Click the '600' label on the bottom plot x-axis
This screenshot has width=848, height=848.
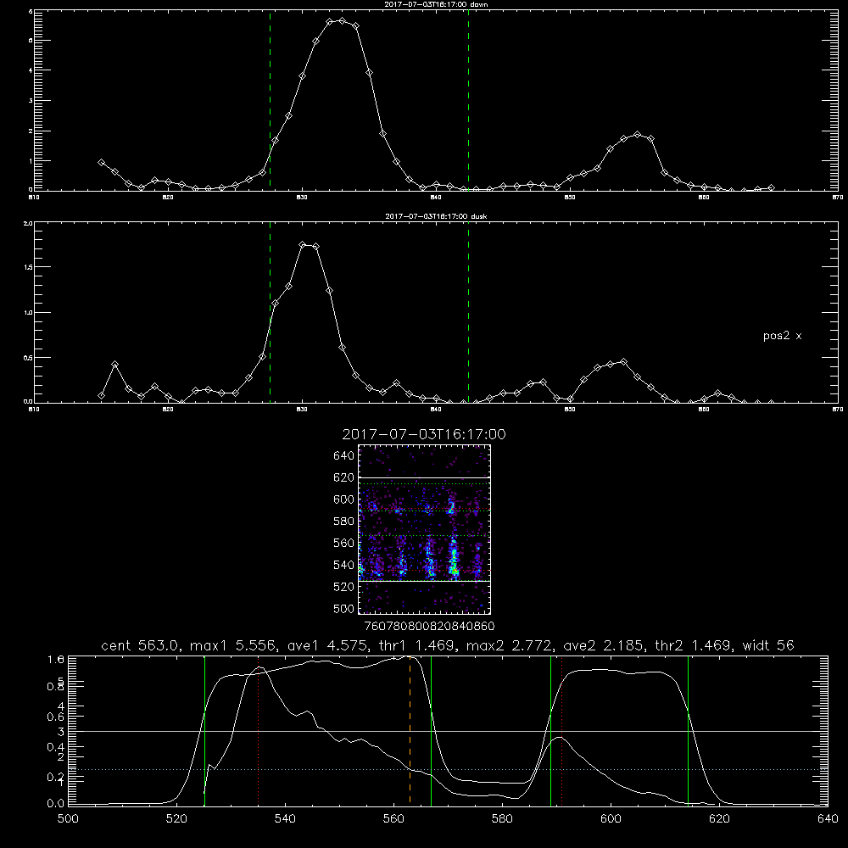[611, 819]
